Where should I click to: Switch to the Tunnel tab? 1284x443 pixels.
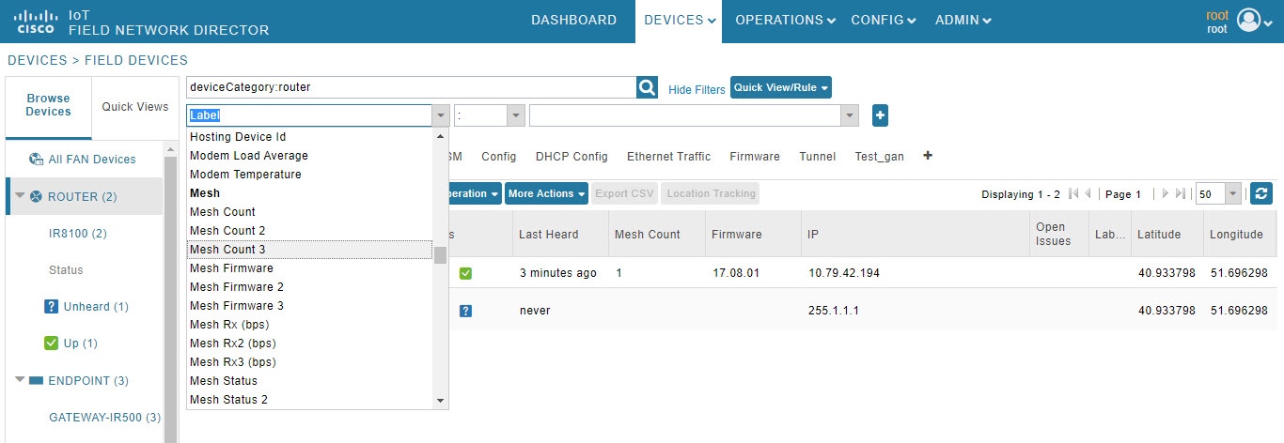[817, 157]
